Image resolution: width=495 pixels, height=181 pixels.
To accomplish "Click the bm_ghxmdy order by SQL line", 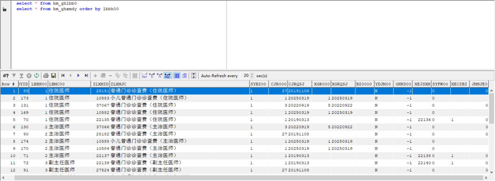I will 67,9.
